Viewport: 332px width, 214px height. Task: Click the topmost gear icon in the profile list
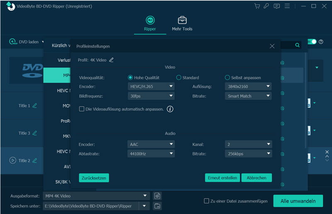(x=282, y=63)
